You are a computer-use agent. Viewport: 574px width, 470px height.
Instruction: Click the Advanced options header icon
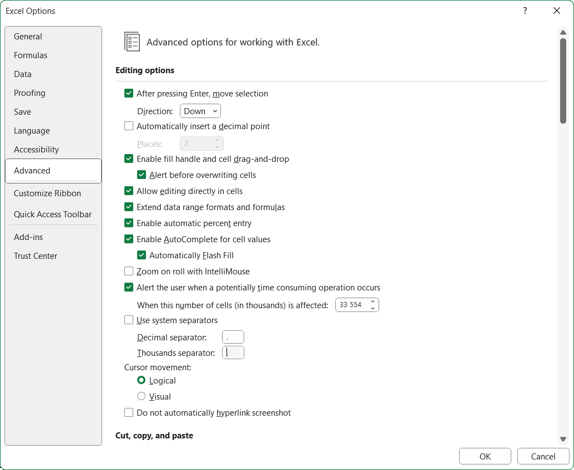click(132, 42)
